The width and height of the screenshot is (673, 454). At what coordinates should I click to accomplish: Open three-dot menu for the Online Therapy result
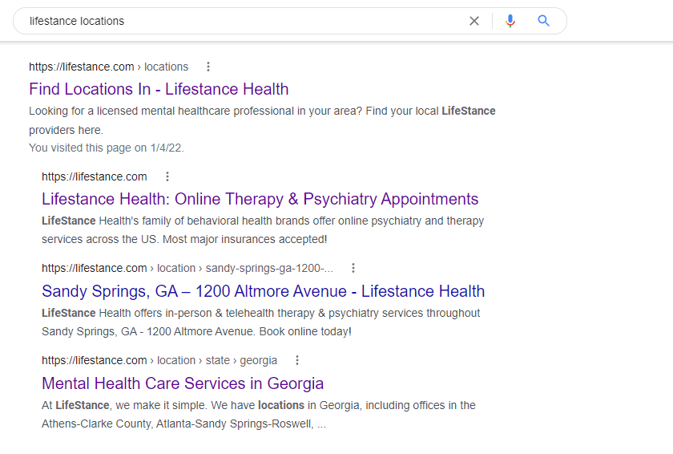pyautogui.click(x=167, y=176)
